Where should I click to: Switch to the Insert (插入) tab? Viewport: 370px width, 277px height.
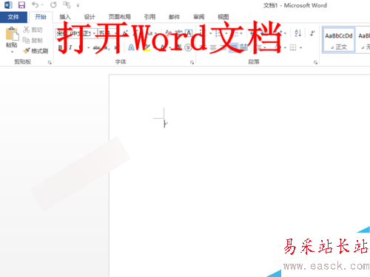(x=65, y=17)
